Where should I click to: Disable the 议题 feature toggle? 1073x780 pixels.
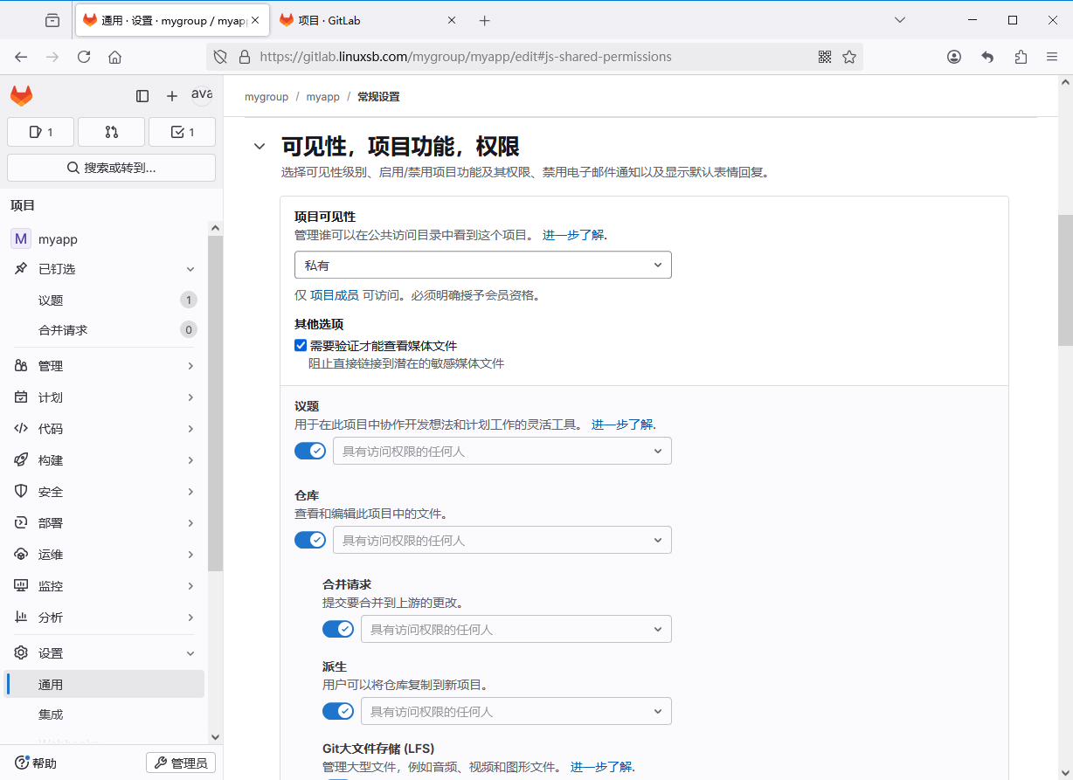[x=310, y=451]
